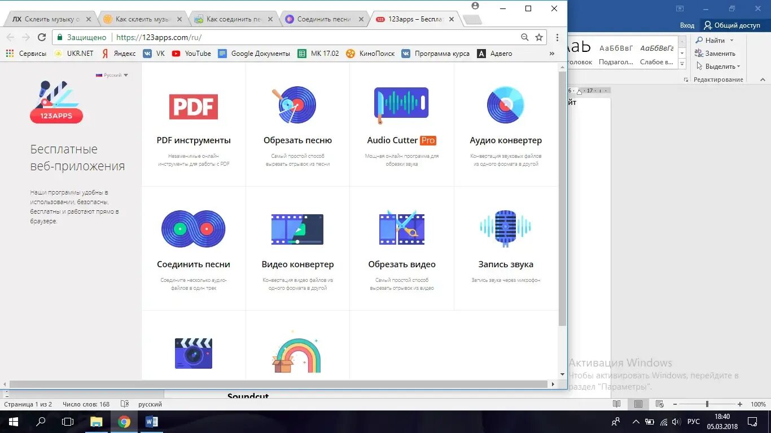Image resolution: width=771 pixels, height=433 pixels.
Task: Switch Word to read mode view icon
Action: (617, 404)
